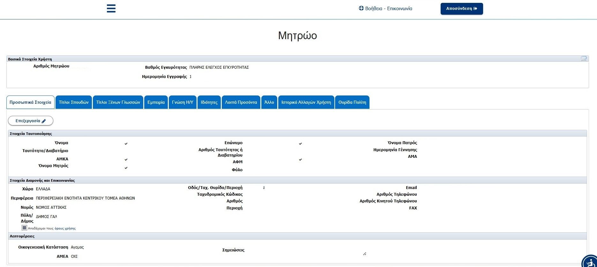The height and width of the screenshot is (267, 597).
Task: Open the Θυρίδα Πολίτη tab
Action: pos(352,102)
